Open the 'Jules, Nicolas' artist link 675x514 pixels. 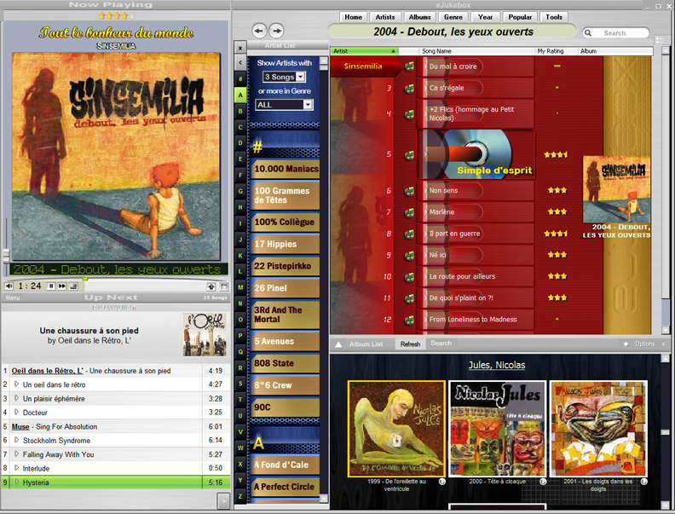(x=496, y=366)
